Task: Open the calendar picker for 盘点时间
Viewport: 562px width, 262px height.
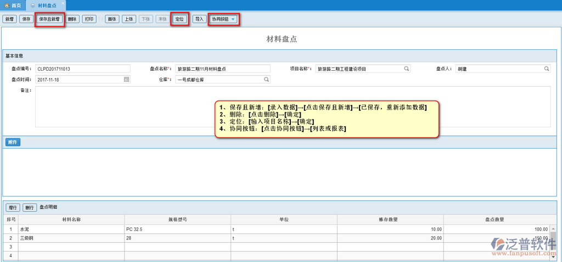Action: [x=126, y=79]
